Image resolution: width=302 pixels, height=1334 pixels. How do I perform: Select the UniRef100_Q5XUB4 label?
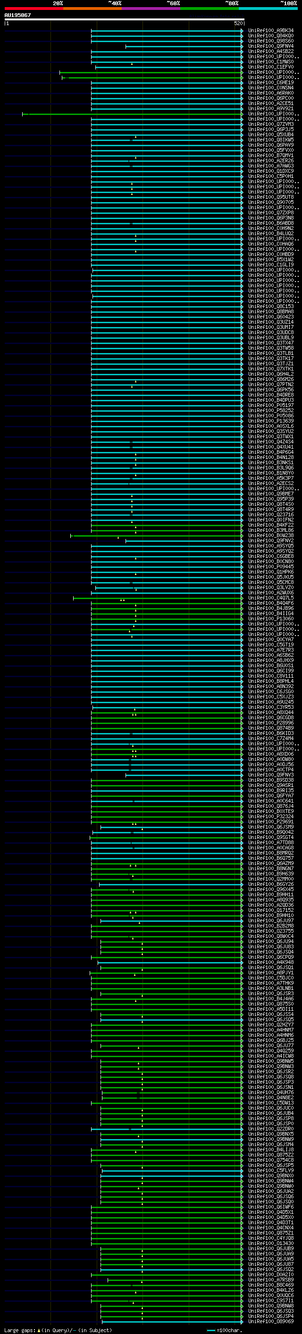pos(271,135)
